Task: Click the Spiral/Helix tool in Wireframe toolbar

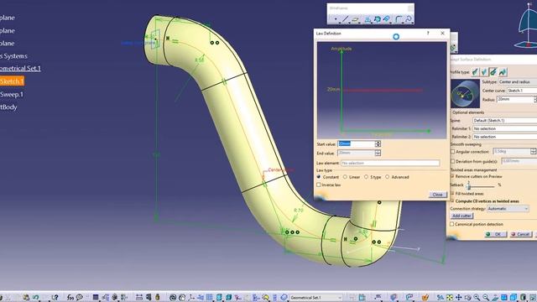Action: [408, 19]
